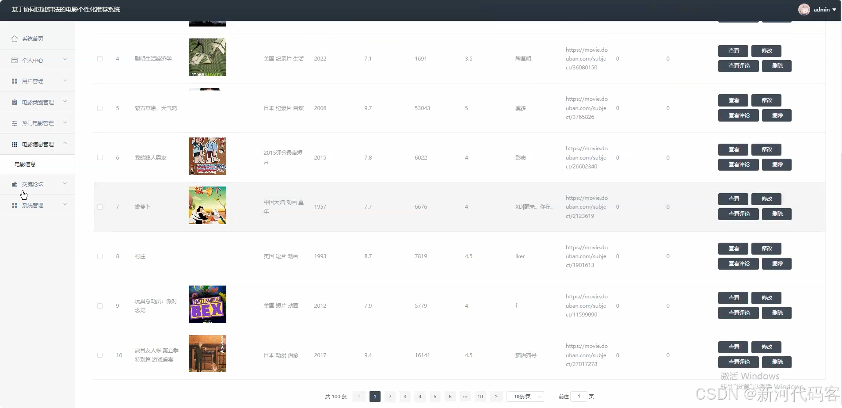The height and width of the screenshot is (408, 842).
Task: Click 查看评论 for row 8 村庄
Action: (739, 263)
